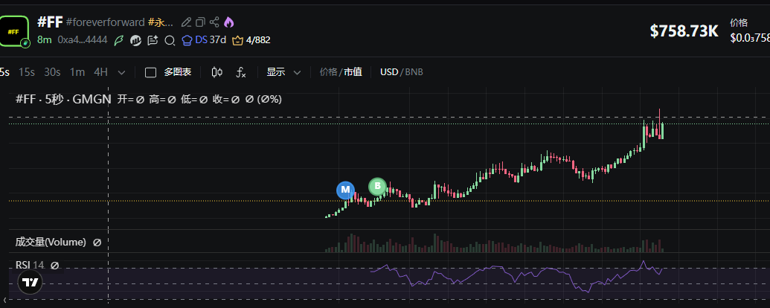Switch chart to 价格 mode
This screenshot has height=308, width=770.
coord(328,72)
